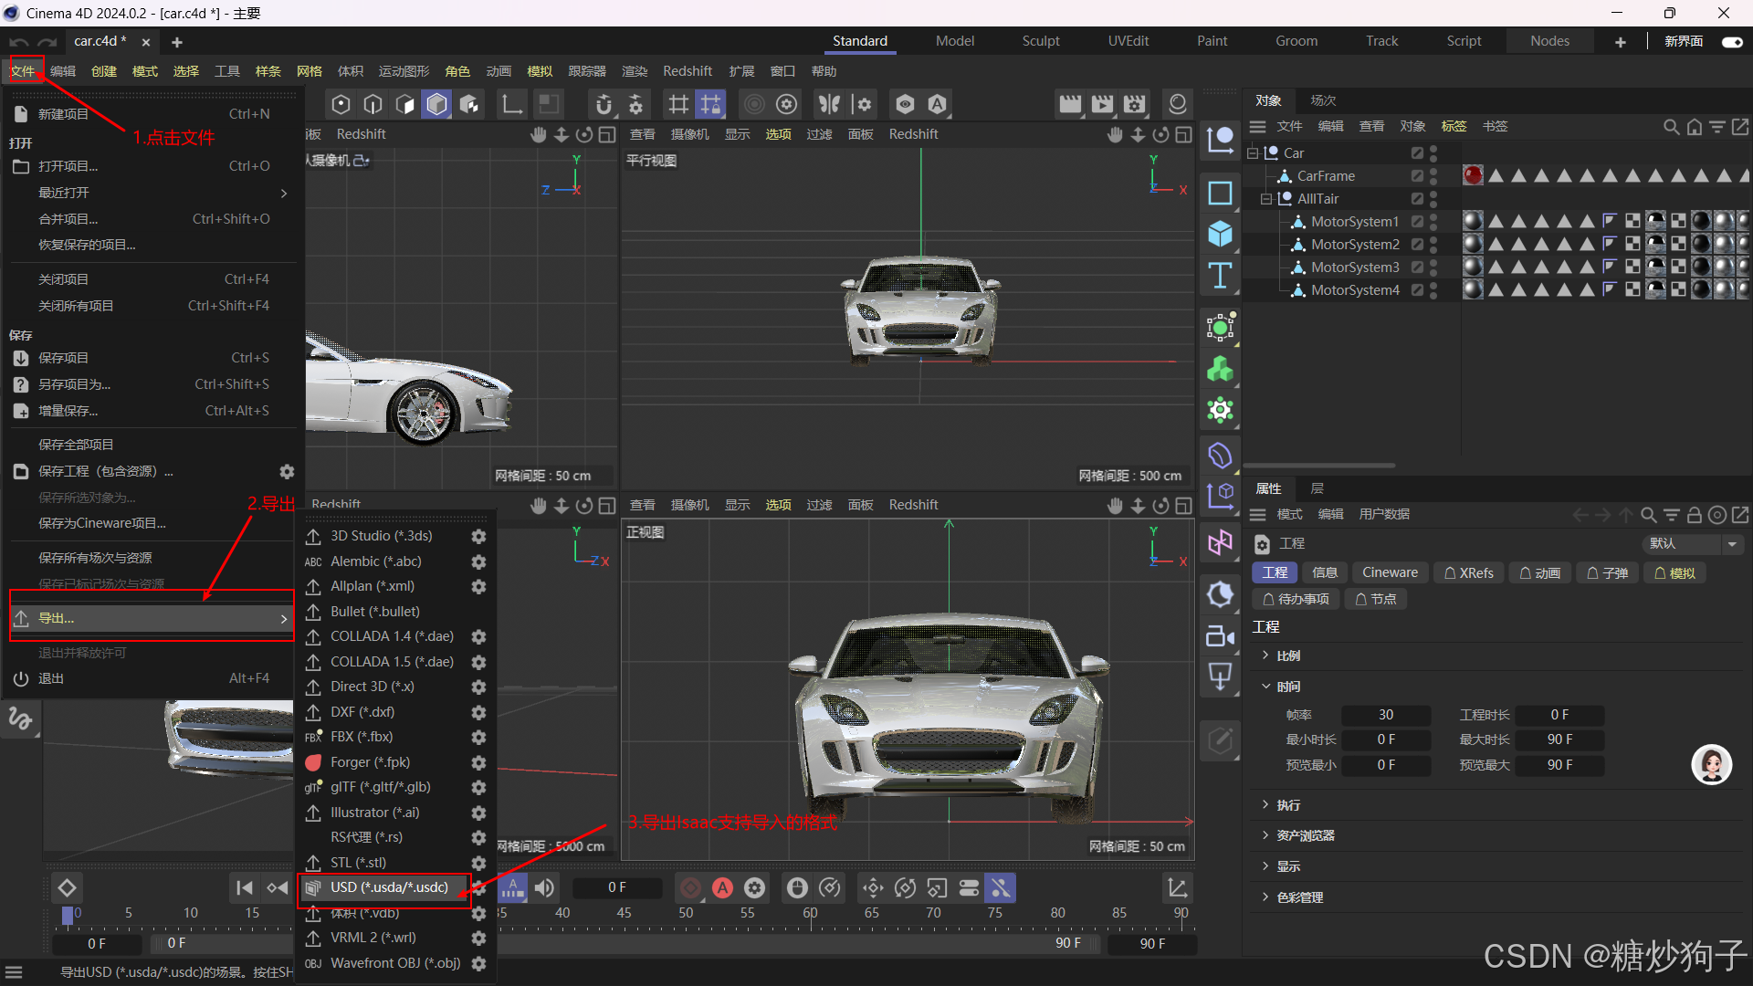This screenshot has width=1753, height=986.
Task: Collapse the AllITair tree node
Action: tap(1265, 199)
